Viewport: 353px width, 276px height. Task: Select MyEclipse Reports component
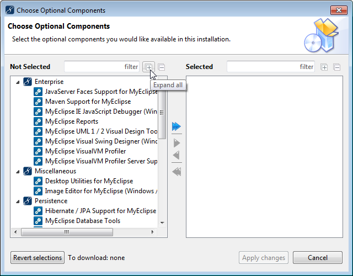click(72, 121)
